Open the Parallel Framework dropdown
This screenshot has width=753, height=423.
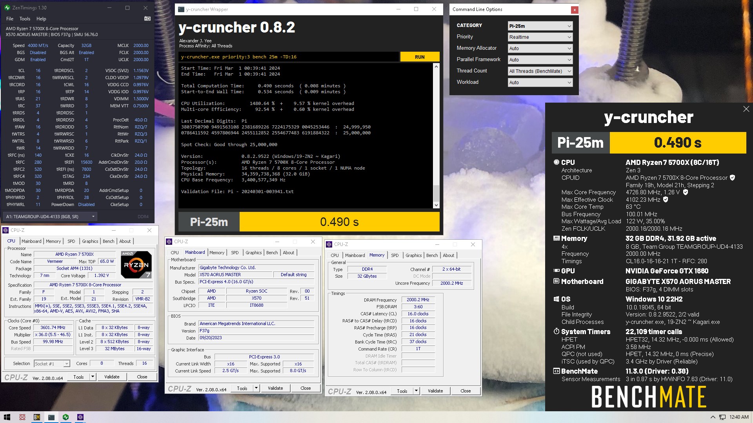point(540,60)
